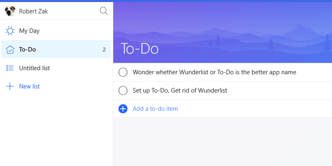Open the Untitled list label
The height and width of the screenshot is (166, 332).
(34, 68)
